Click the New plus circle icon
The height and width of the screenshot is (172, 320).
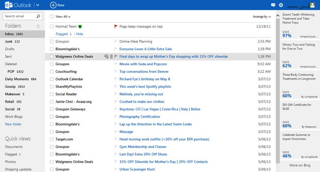53,5
